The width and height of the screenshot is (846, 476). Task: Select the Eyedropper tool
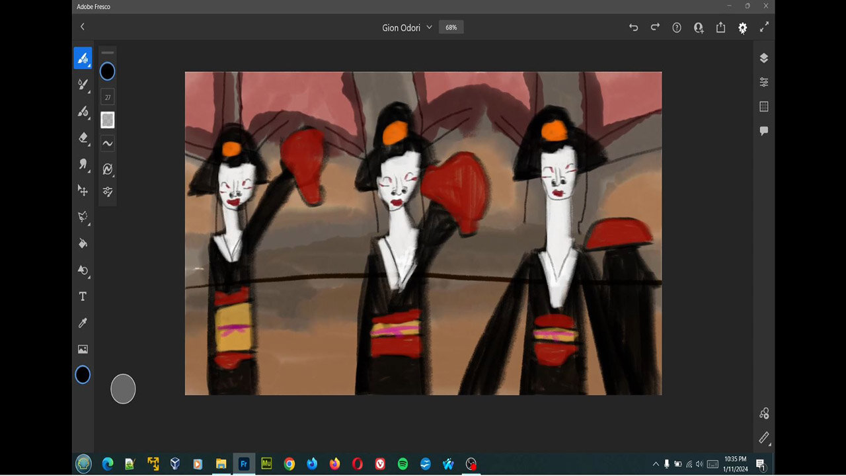coord(83,323)
